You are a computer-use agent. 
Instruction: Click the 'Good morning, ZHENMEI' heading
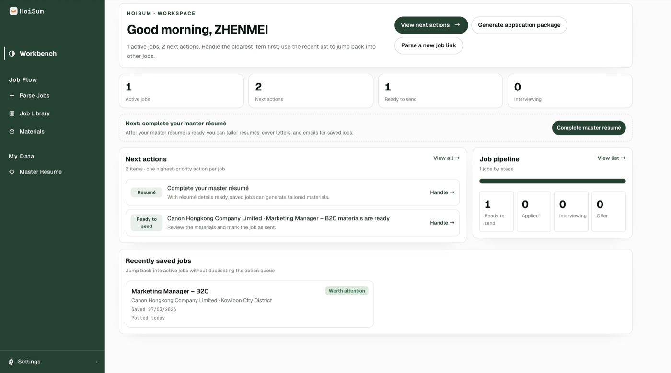(x=197, y=30)
